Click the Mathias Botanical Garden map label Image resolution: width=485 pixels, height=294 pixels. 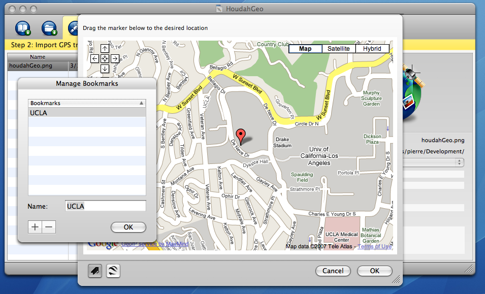coord(371,235)
